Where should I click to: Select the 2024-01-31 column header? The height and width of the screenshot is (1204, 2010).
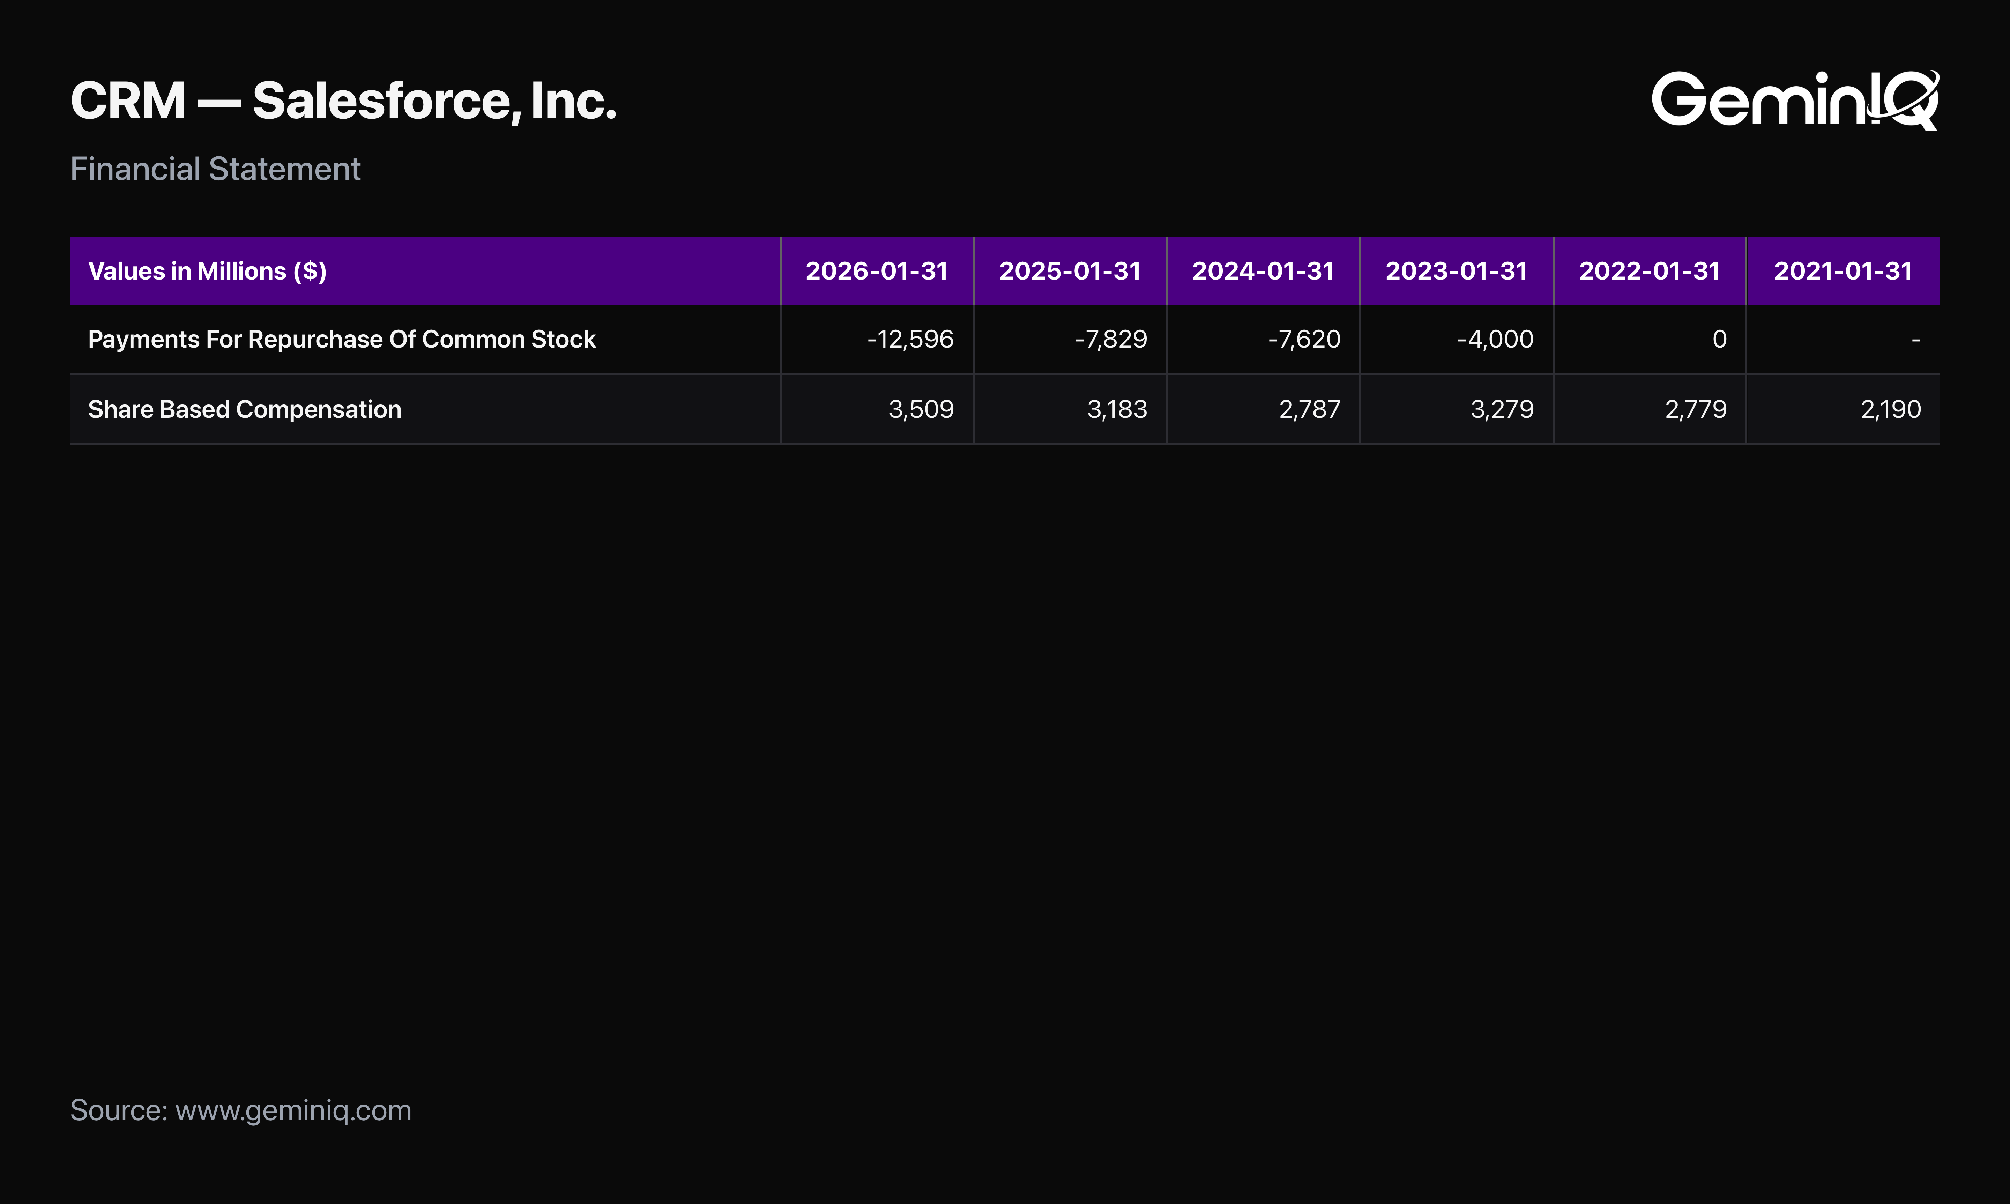[x=1263, y=271]
